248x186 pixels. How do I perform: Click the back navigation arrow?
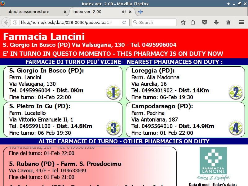pyautogui.click(x=6, y=22)
